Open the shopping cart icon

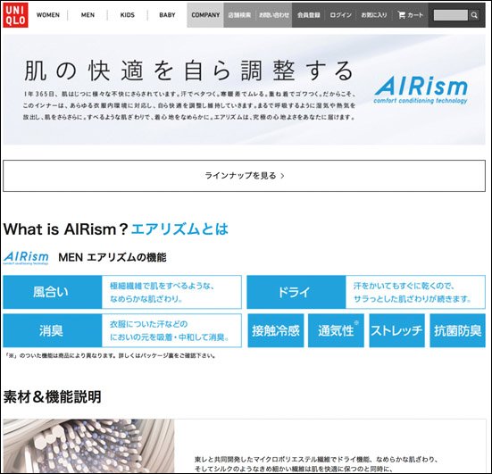401,15
